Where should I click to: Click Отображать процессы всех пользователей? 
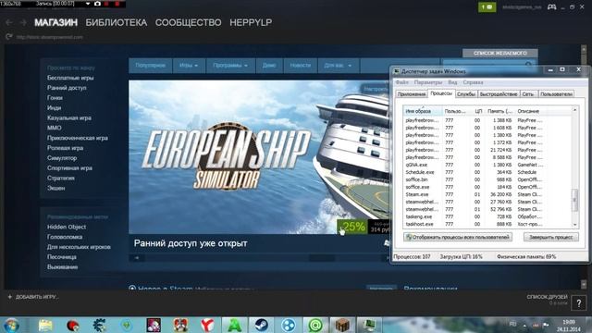tap(458, 237)
